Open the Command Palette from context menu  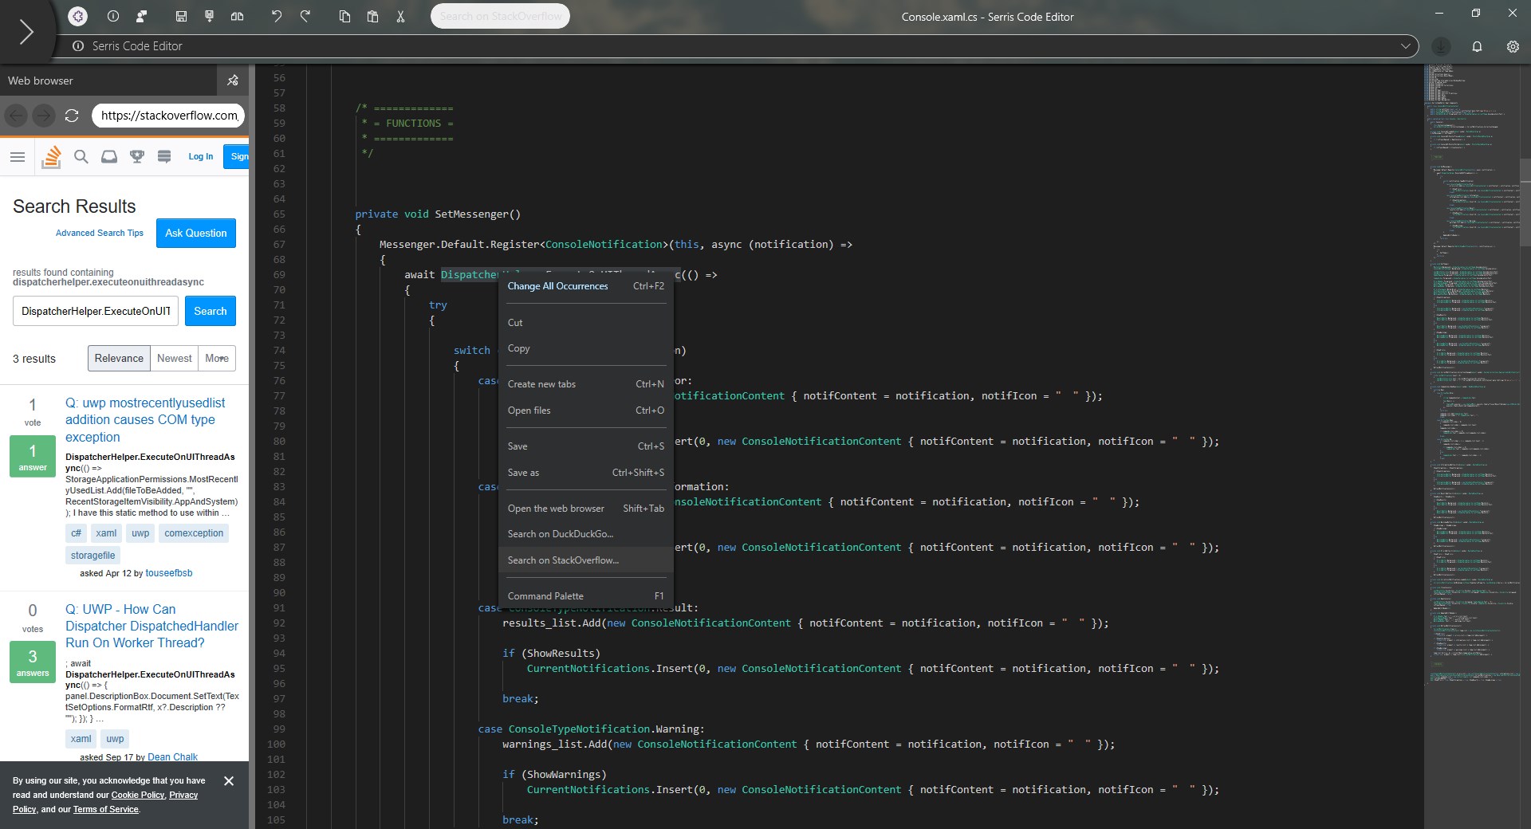[x=546, y=595]
